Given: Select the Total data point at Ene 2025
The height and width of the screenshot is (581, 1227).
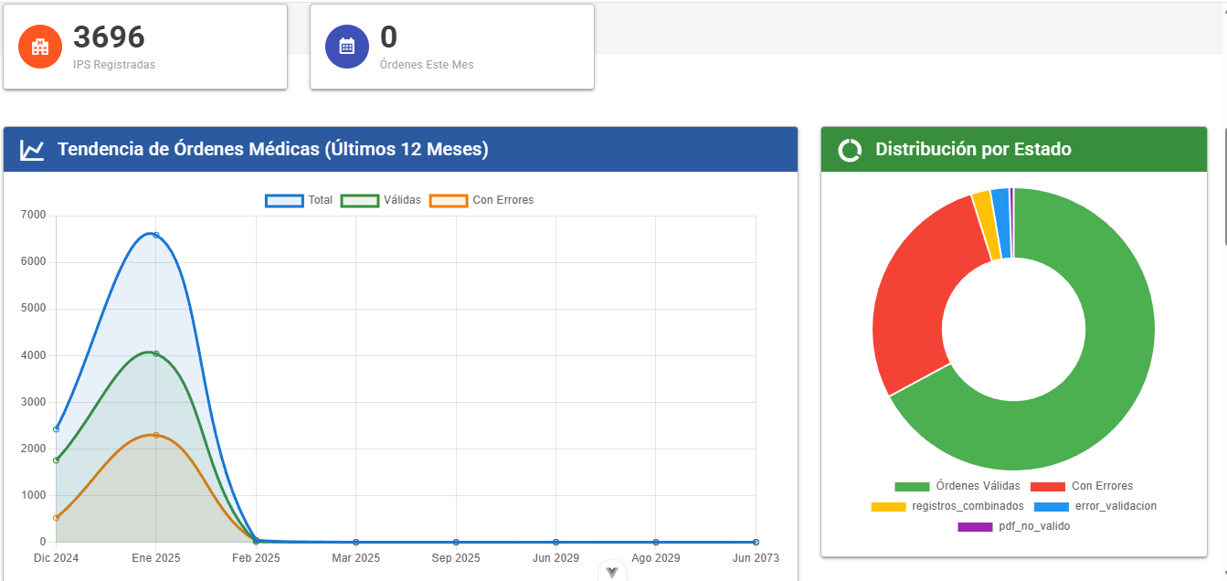Looking at the screenshot, I should [x=156, y=235].
